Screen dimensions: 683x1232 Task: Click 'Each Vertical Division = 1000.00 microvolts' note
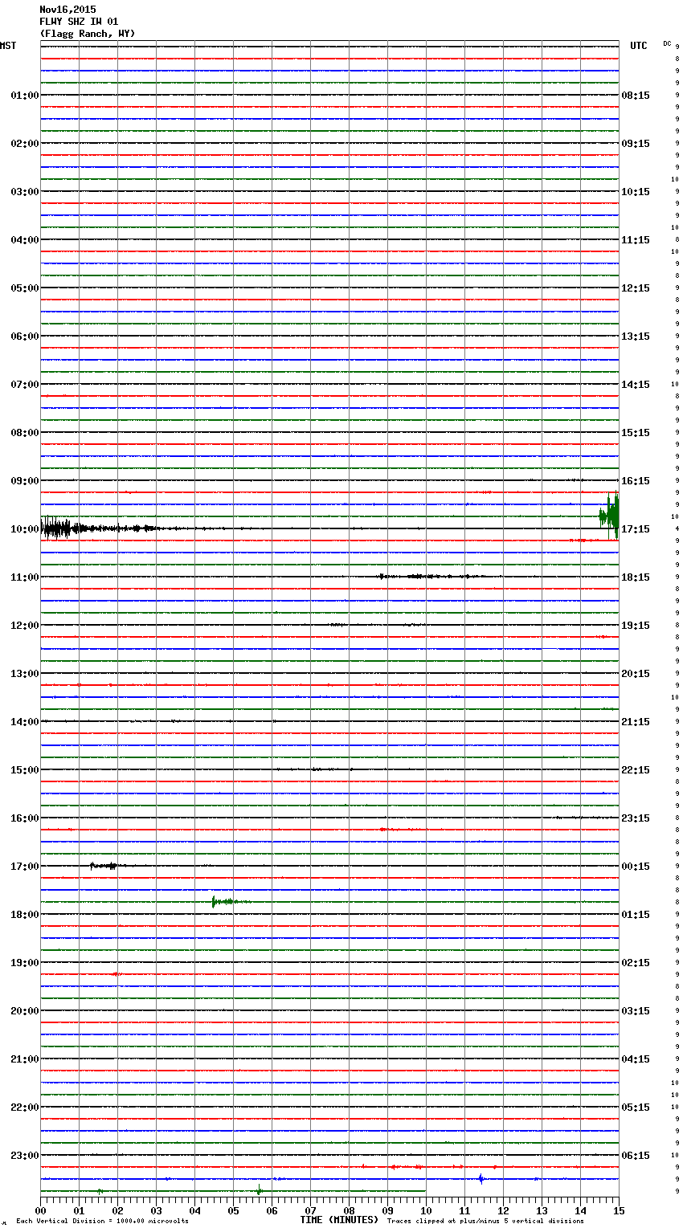pos(102,1221)
